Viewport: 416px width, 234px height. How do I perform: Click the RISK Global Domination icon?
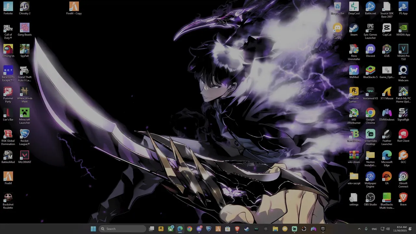point(8,137)
